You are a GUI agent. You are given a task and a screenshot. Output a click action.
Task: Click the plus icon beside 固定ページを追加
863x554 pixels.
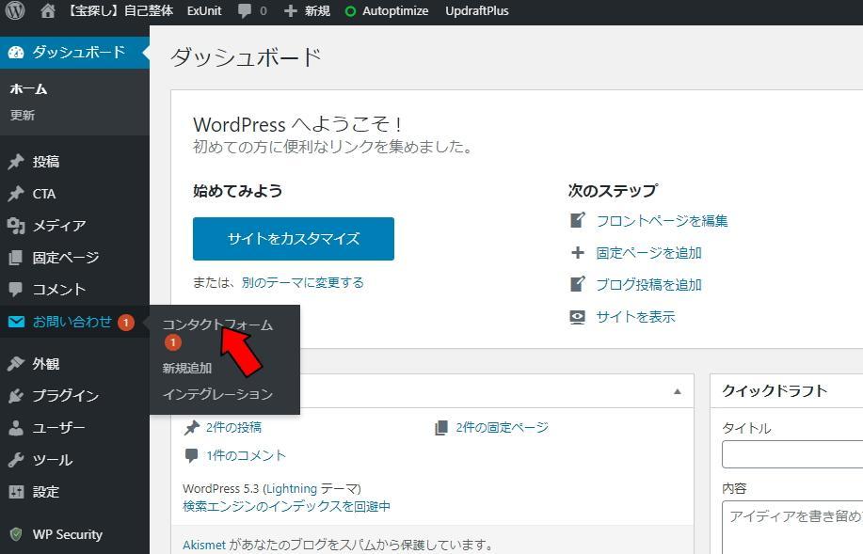(577, 252)
